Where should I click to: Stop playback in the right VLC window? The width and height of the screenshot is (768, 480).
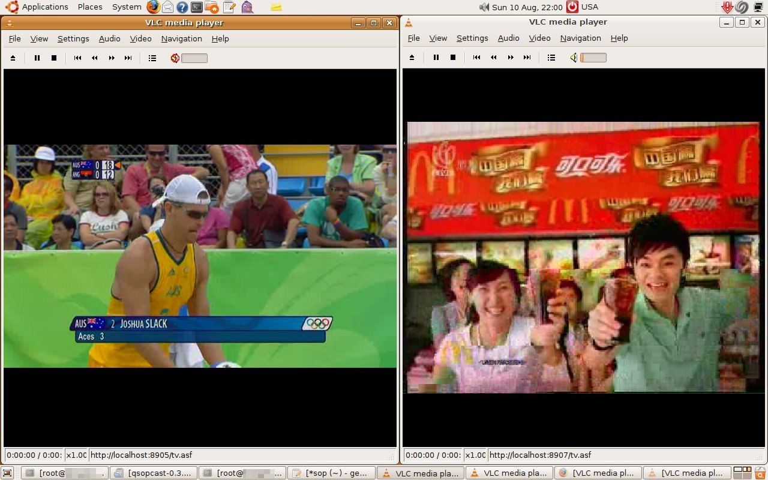[453, 58]
